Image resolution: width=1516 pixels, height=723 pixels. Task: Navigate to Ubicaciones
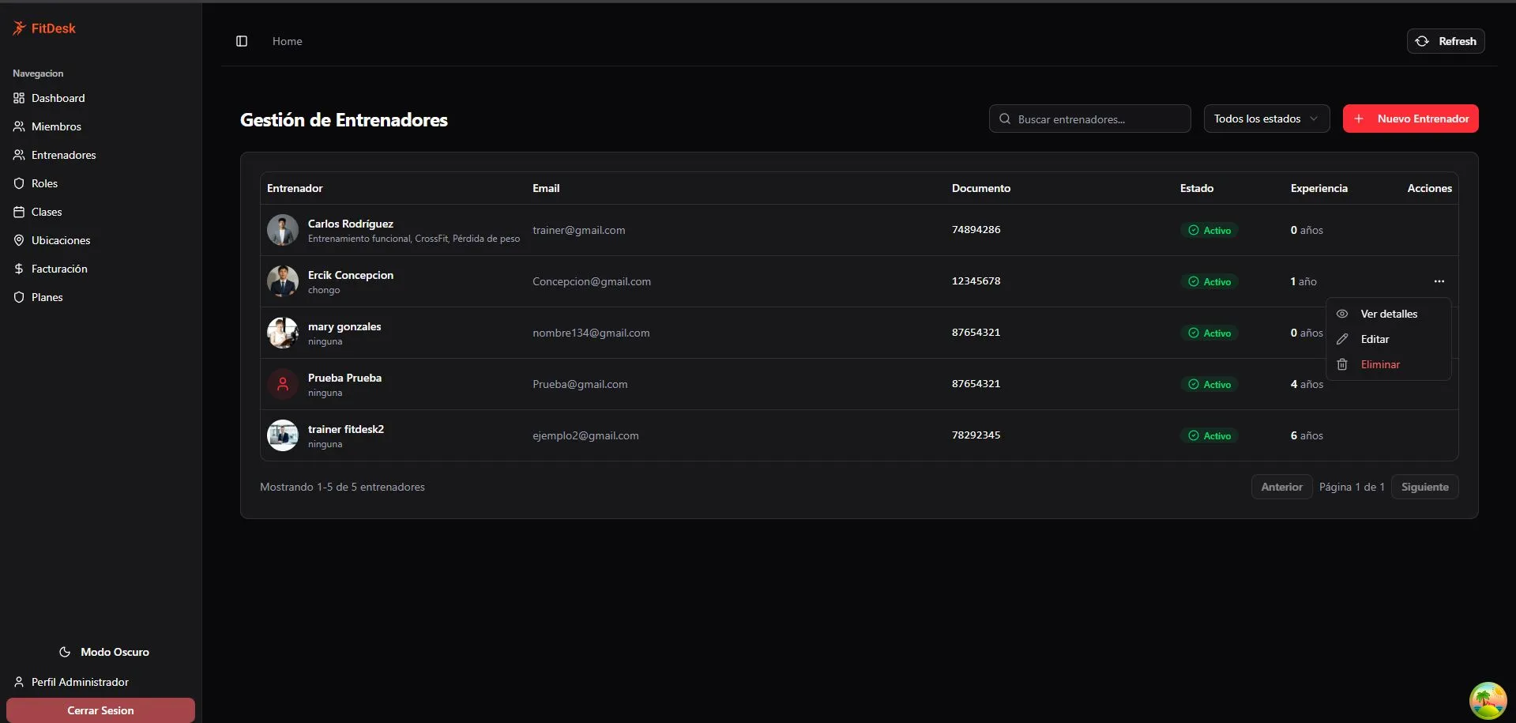coord(61,240)
